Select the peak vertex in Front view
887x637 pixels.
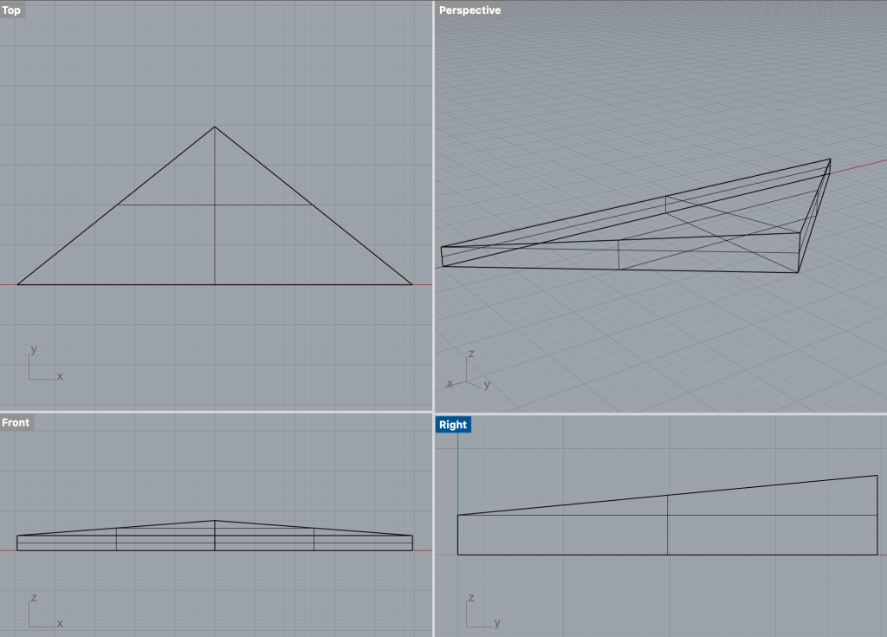click(215, 521)
